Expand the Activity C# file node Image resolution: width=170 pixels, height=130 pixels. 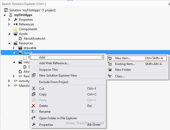(x=9, y=81)
